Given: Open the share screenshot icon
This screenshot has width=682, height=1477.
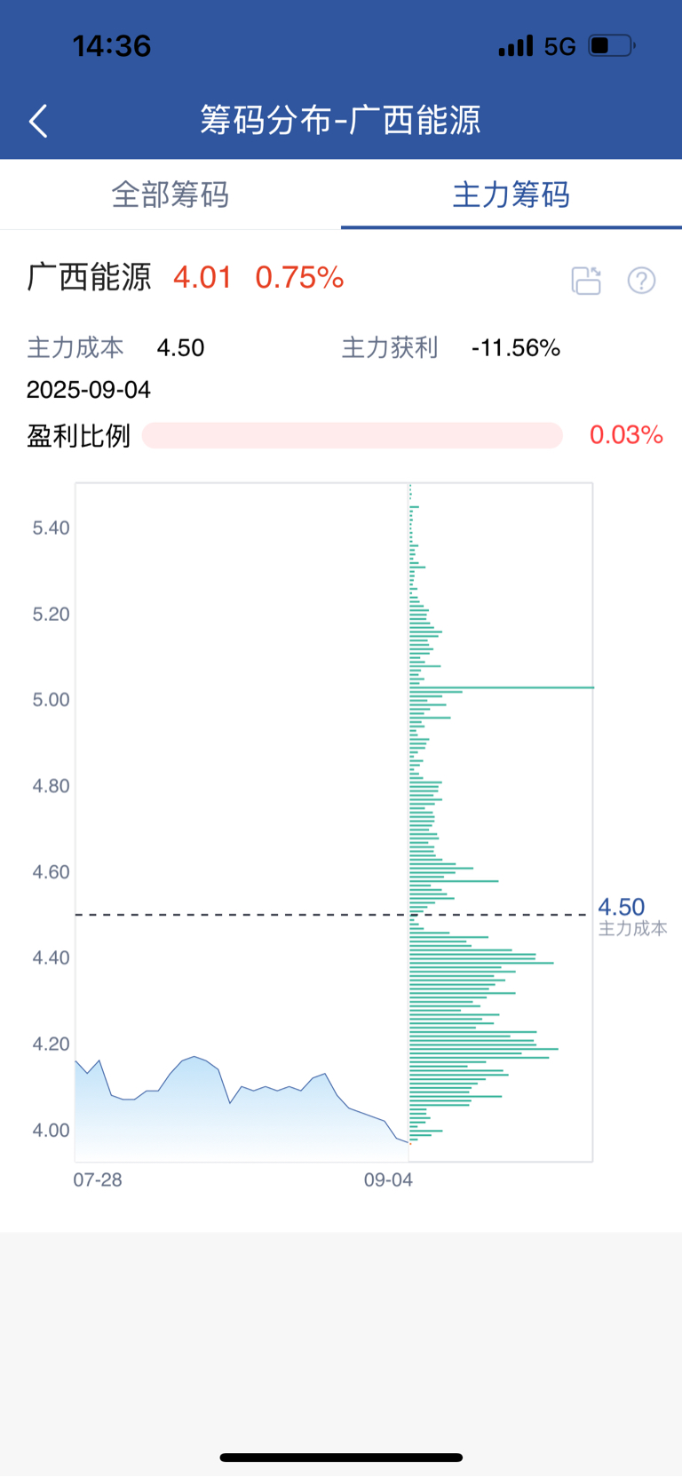Looking at the screenshot, I should pyautogui.click(x=586, y=281).
